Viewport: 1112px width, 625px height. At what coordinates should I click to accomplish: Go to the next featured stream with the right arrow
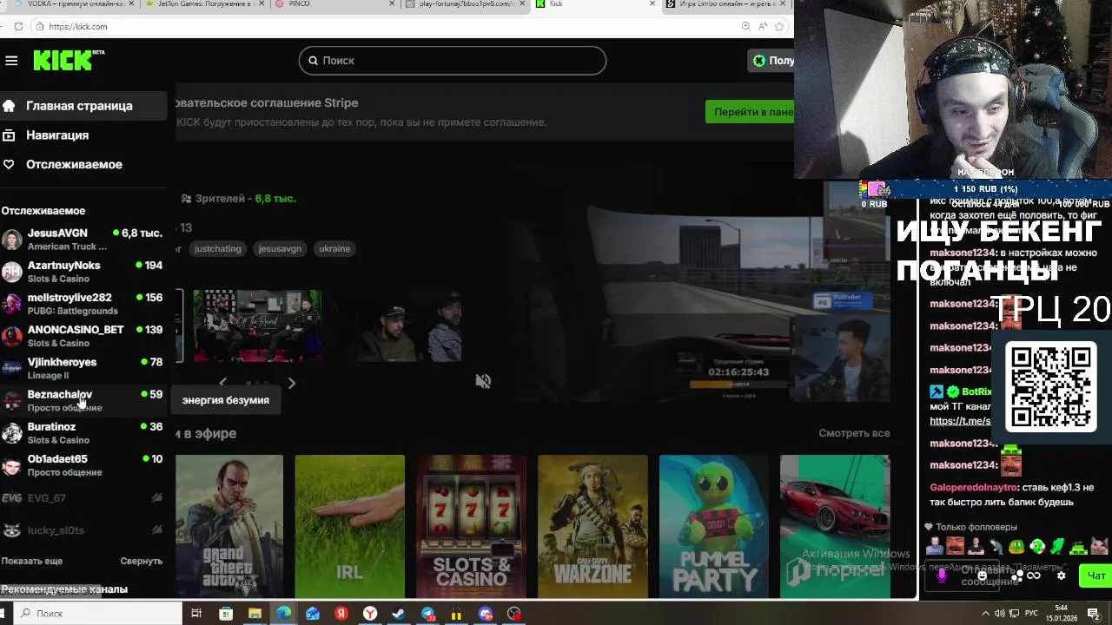[292, 382]
